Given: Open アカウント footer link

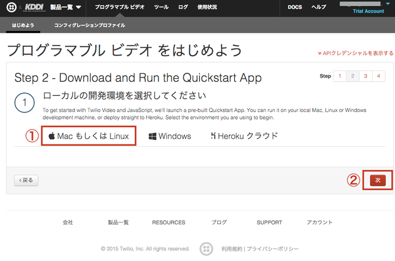Looking at the screenshot, I should pyautogui.click(x=319, y=223).
